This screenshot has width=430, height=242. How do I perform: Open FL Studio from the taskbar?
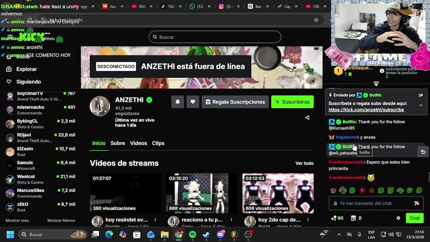(x=234, y=234)
